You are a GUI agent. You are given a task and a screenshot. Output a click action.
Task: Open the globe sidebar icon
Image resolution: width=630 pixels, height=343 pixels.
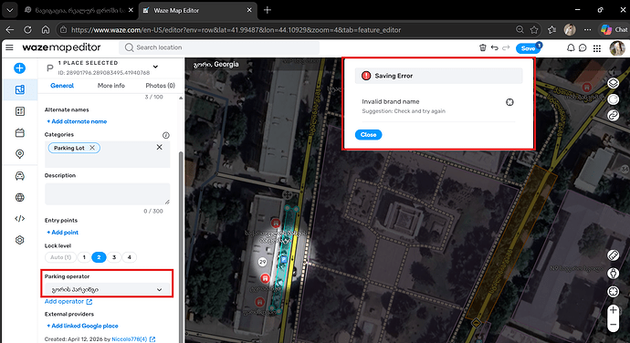(x=20, y=197)
